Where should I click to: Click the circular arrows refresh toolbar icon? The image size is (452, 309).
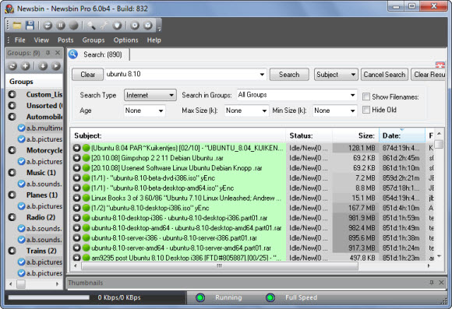[x=48, y=26]
